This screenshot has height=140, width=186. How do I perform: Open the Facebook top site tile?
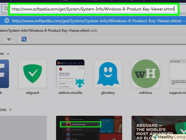point(4,74)
